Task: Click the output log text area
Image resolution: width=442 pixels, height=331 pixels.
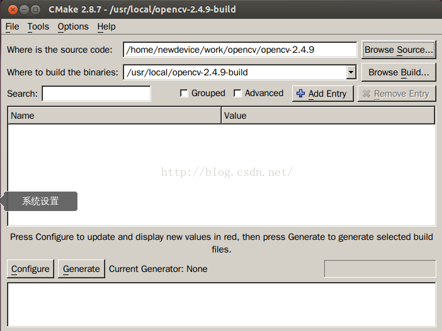Action: tap(222, 305)
